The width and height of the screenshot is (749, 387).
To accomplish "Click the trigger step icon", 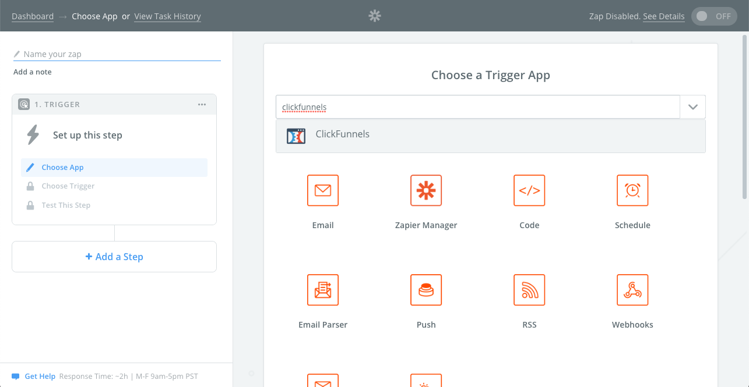I will [x=24, y=105].
